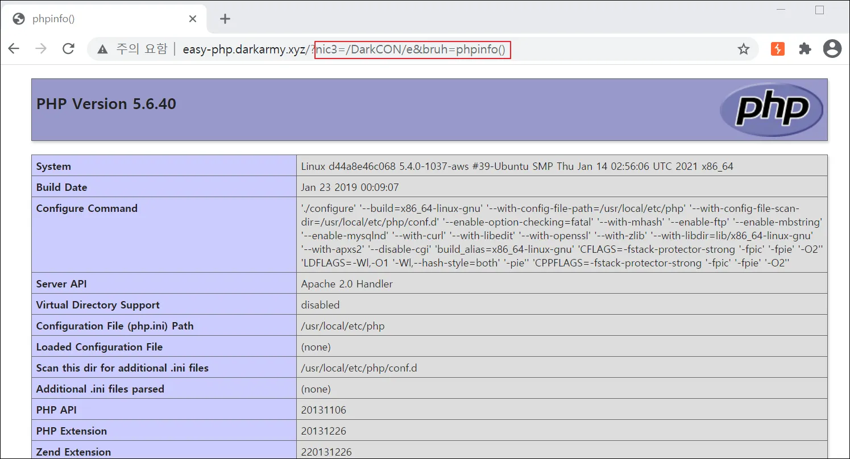The width and height of the screenshot is (850, 459).
Task: Click the PHP logo image
Action: tap(771, 109)
